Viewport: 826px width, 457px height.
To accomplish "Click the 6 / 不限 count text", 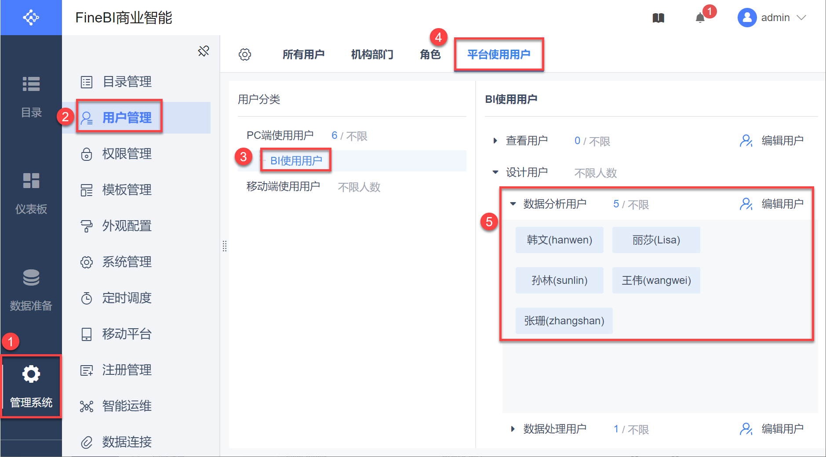I will click(349, 136).
